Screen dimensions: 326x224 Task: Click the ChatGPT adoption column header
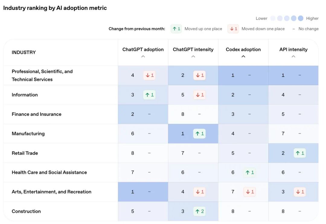pyautogui.click(x=143, y=49)
